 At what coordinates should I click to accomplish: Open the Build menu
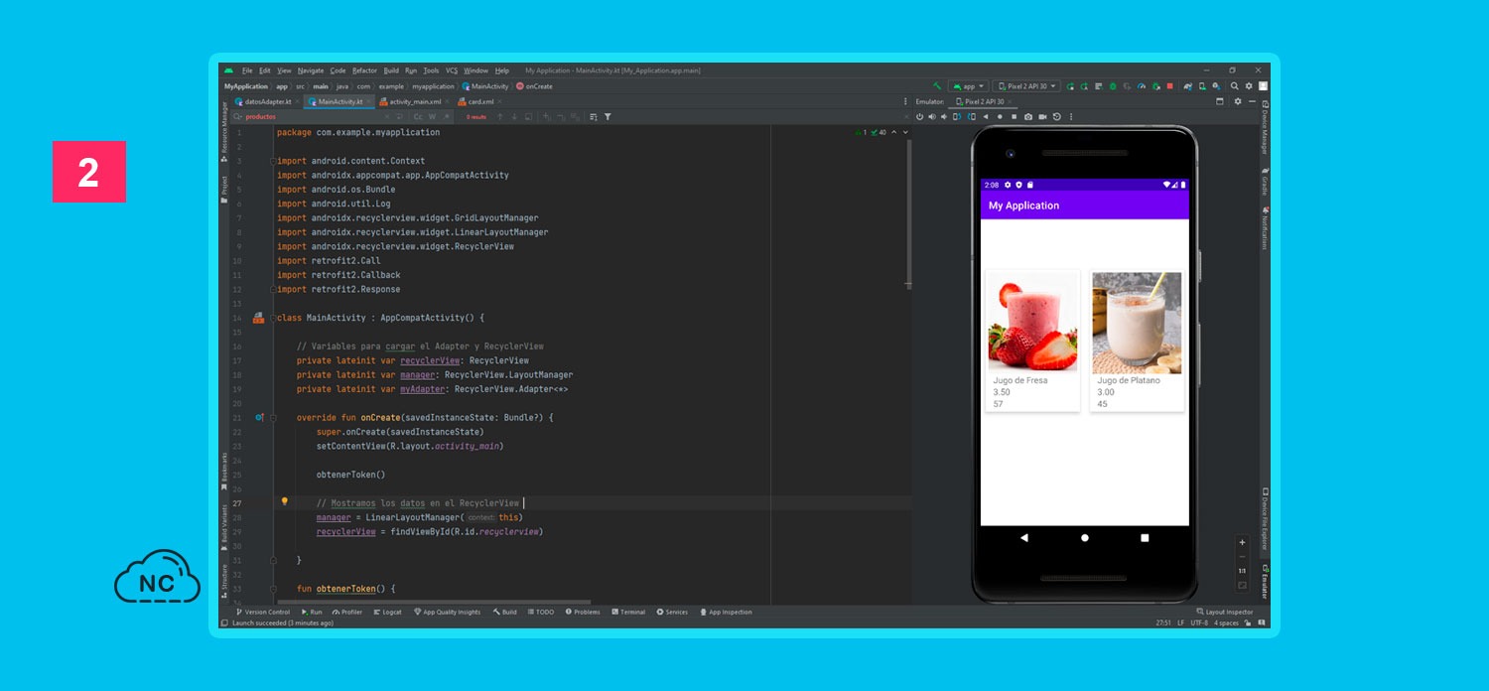click(391, 70)
